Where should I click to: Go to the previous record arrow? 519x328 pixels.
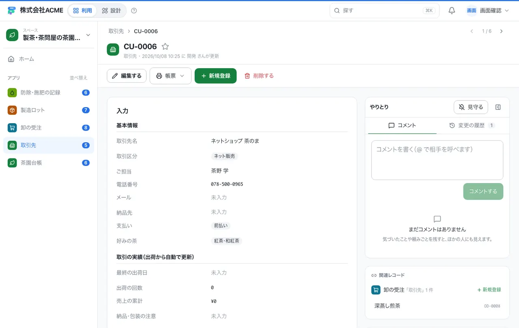[472, 31]
